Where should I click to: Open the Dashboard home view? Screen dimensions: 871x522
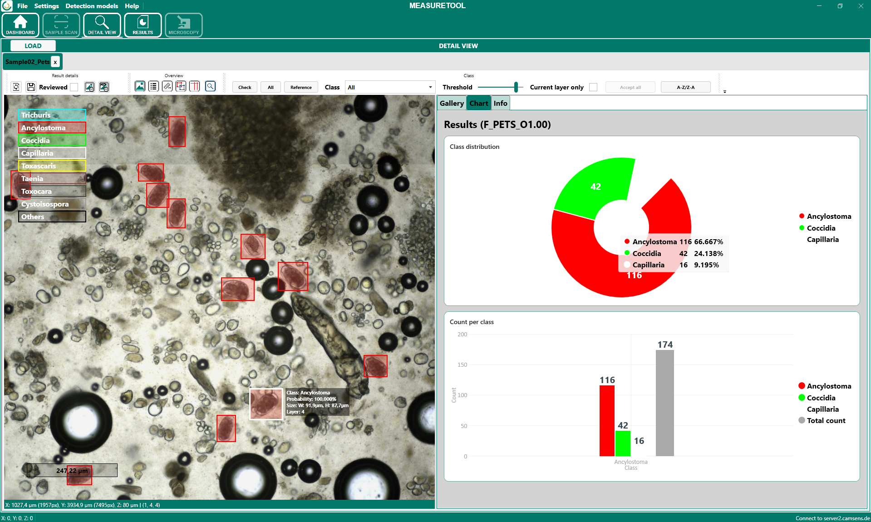20,25
